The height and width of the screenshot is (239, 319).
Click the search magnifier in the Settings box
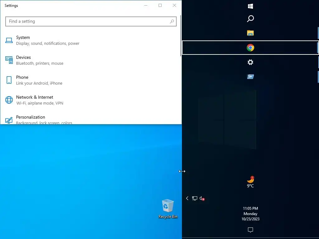pos(172,21)
